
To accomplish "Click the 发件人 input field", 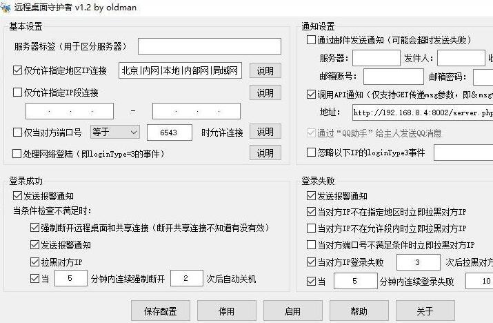I will (461, 58).
